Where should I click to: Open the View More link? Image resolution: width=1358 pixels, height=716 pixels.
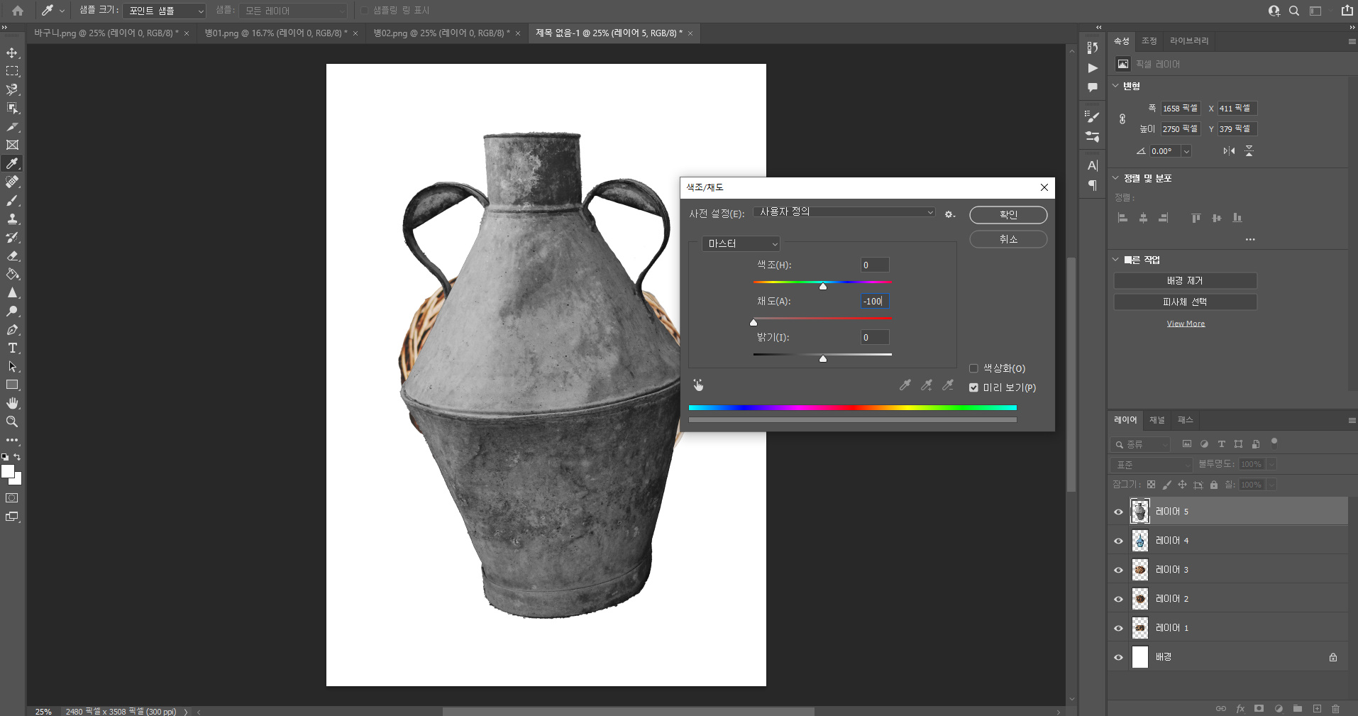click(1186, 324)
